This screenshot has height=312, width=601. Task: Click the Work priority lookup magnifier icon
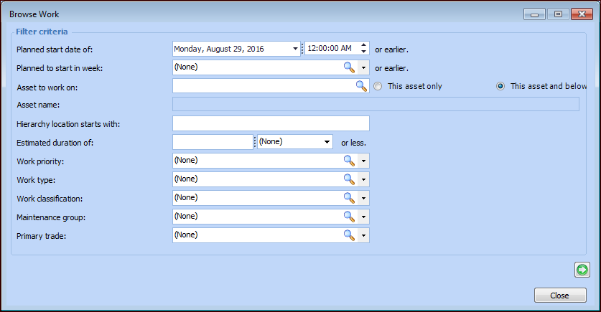pyautogui.click(x=349, y=161)
